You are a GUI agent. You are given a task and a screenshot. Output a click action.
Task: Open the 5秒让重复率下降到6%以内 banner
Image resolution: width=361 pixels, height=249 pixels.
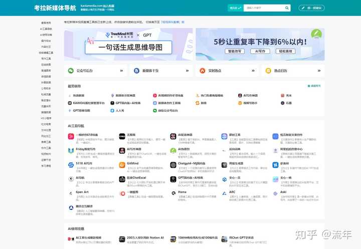[x=260, y=45]
